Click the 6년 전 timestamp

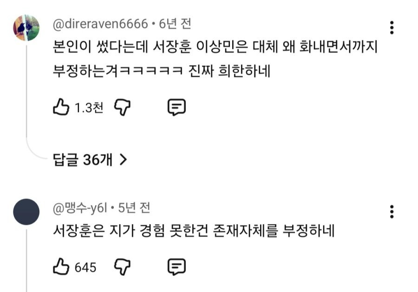[175, 24]
